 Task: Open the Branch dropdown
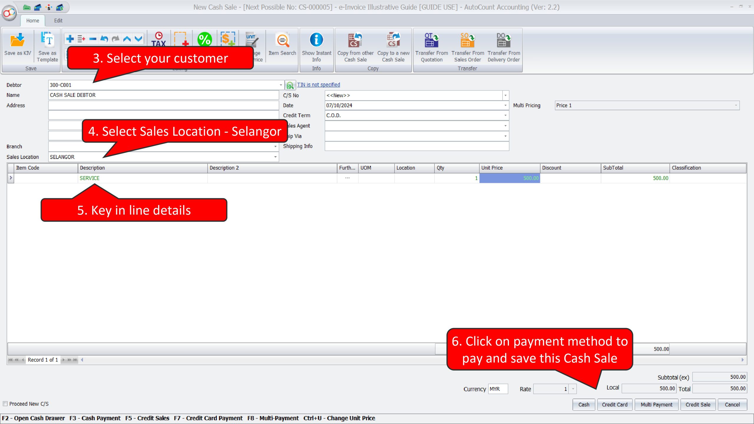coord(275,146)
